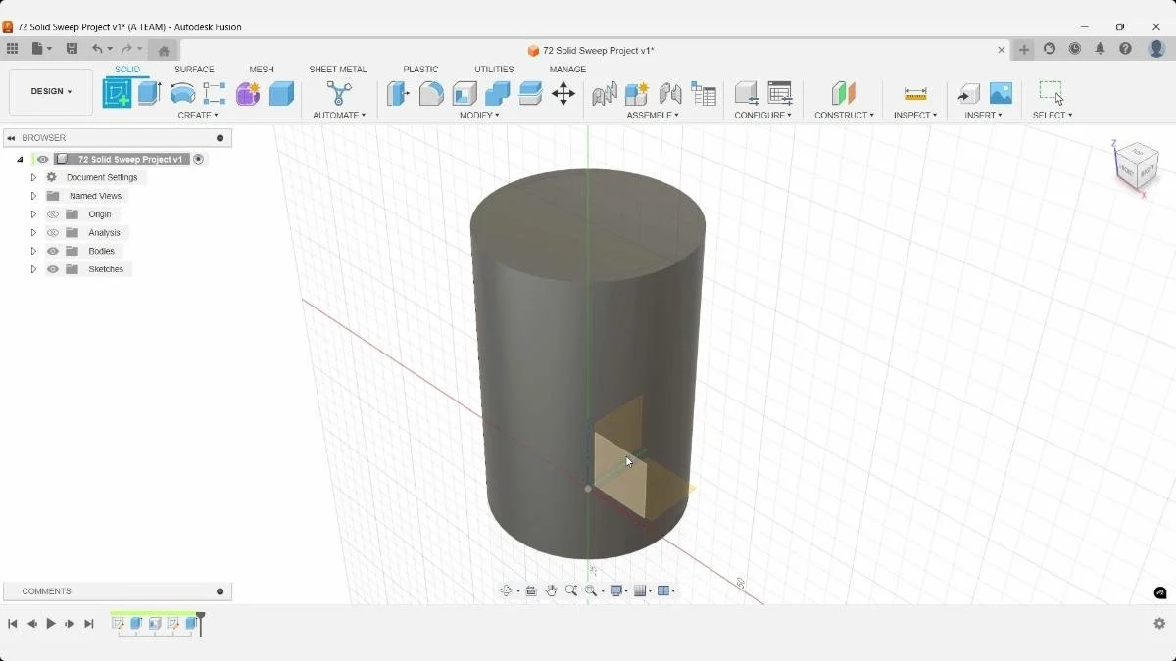Activate the Select window tool icon
Screen dimensions: 1176x661
[1052, 93]
